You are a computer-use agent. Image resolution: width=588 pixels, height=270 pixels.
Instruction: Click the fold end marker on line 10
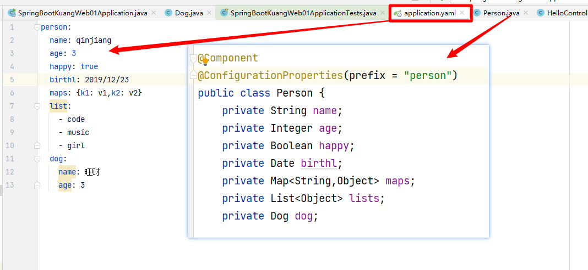pyautogui.click(x=37, y=145)
